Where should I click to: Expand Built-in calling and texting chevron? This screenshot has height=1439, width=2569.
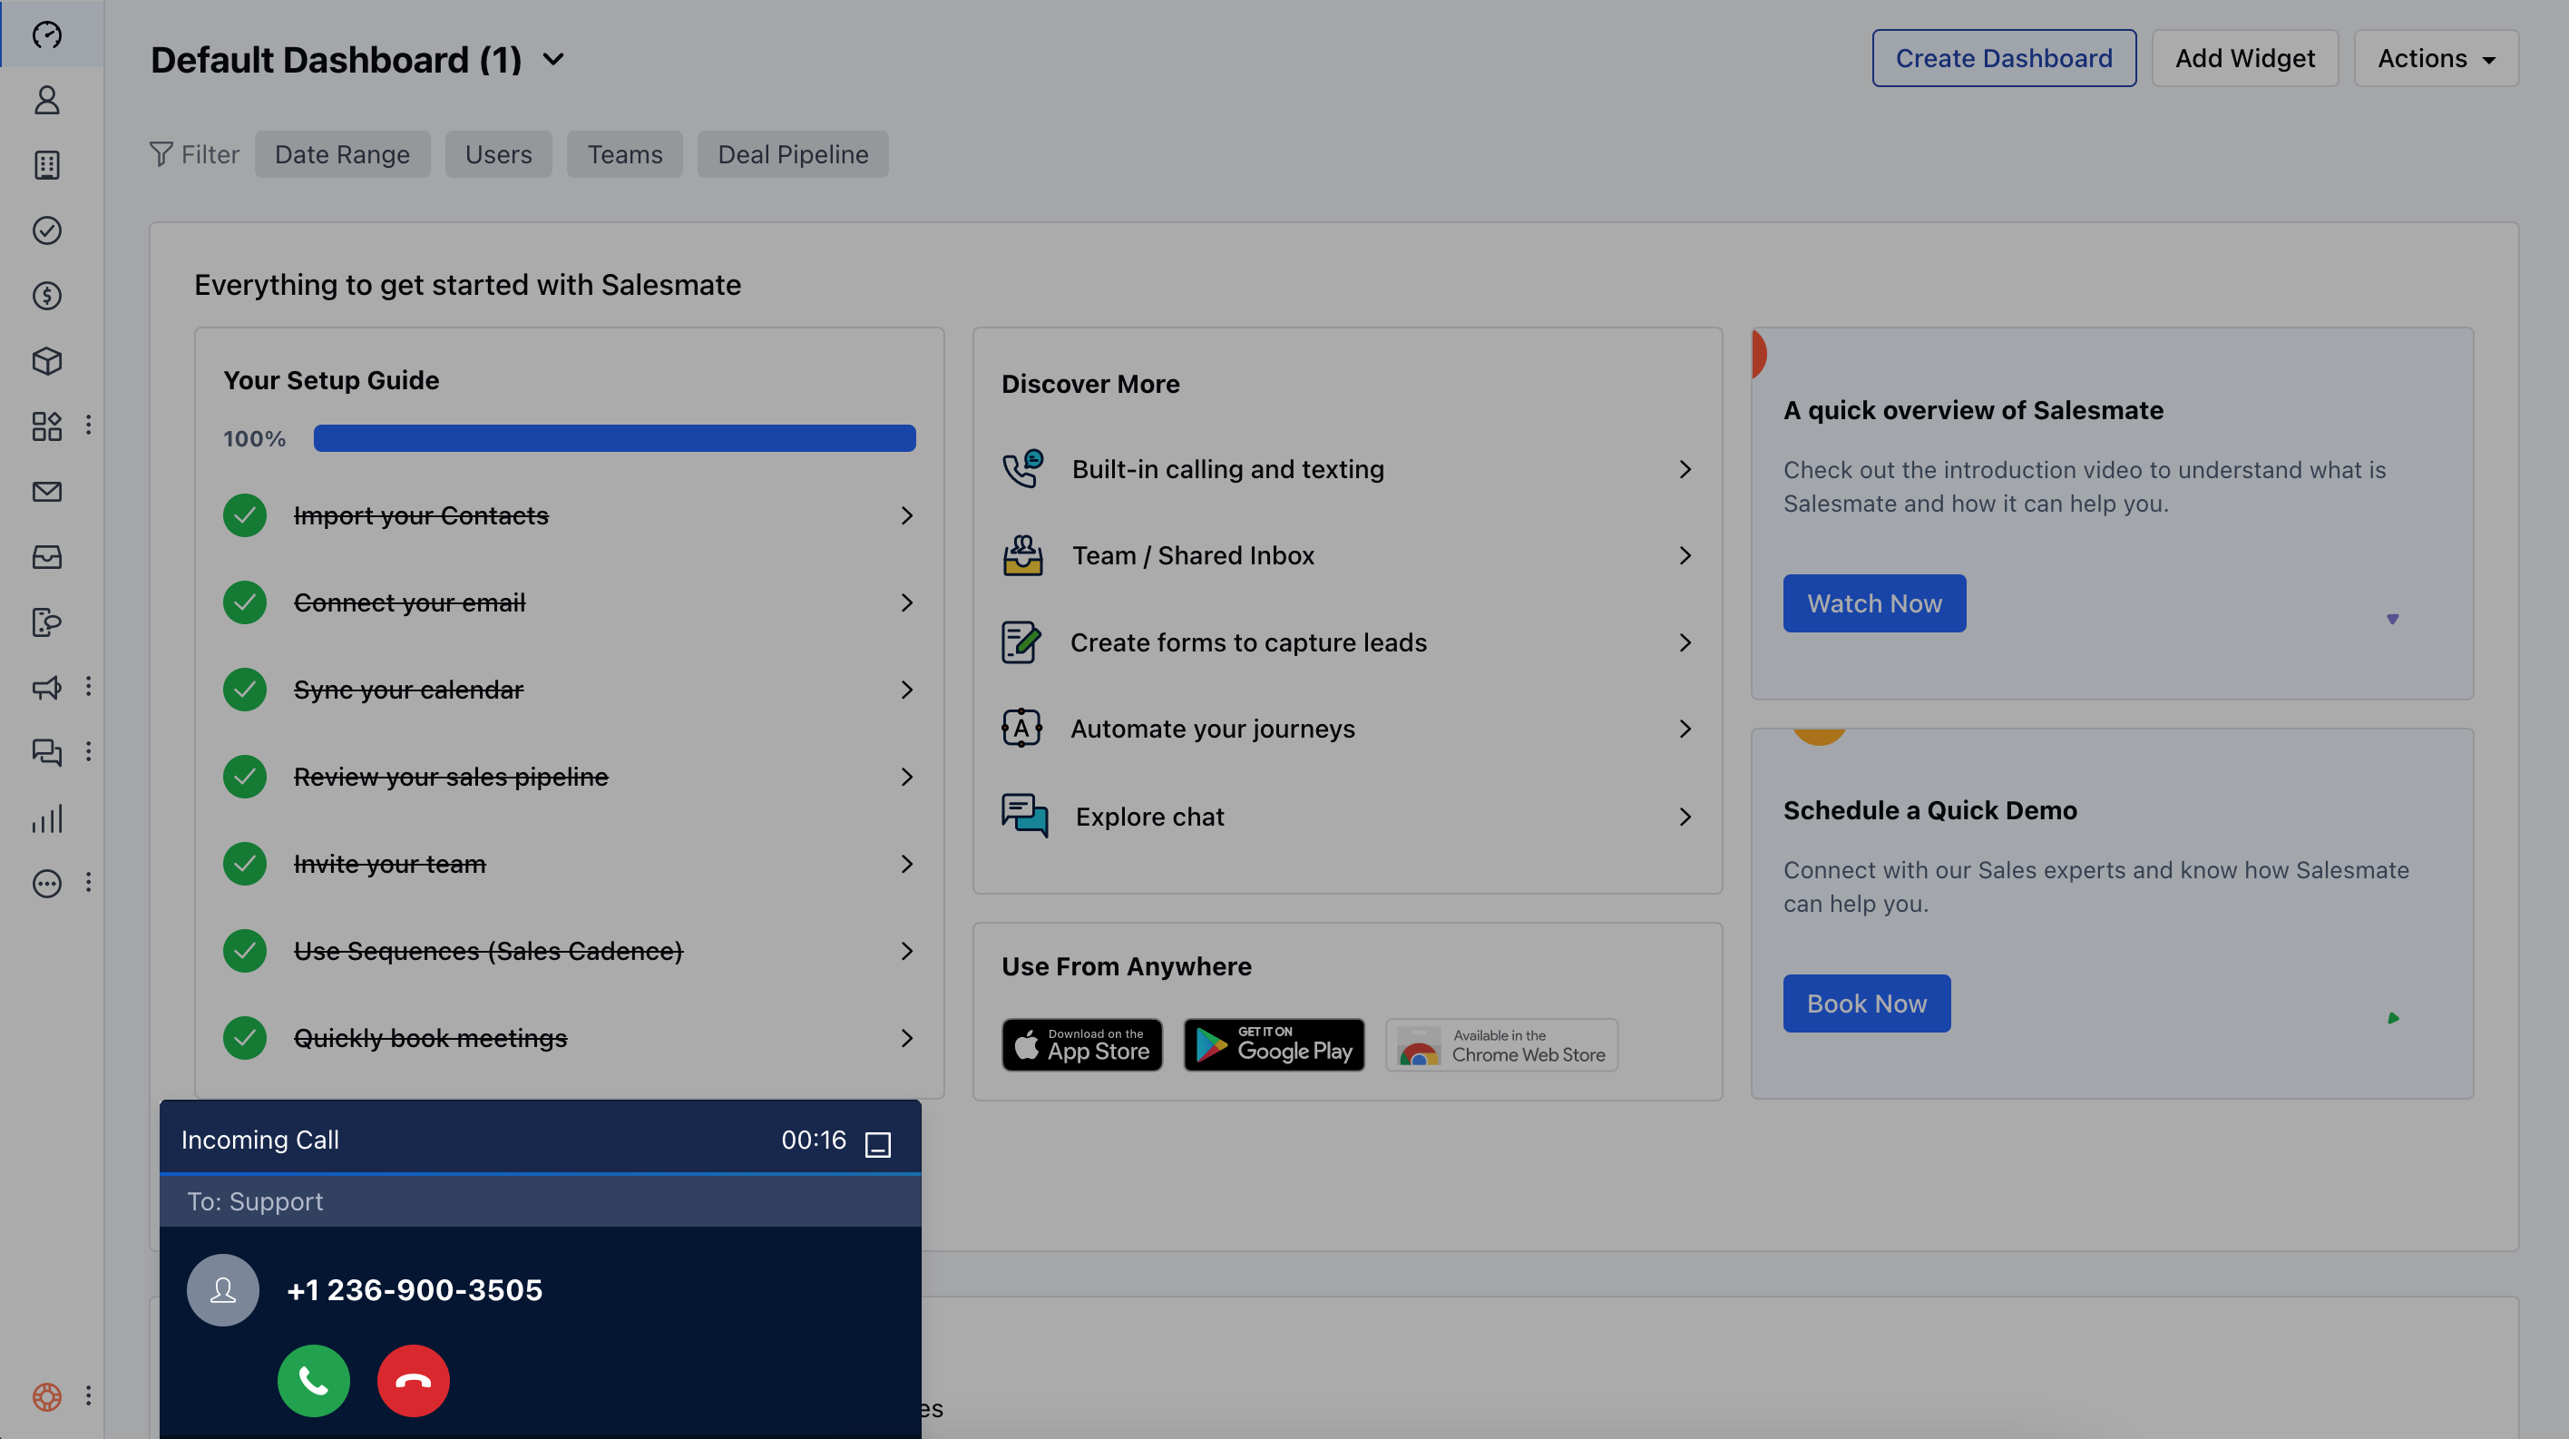pyautogui.click(x=1685, y=469)
